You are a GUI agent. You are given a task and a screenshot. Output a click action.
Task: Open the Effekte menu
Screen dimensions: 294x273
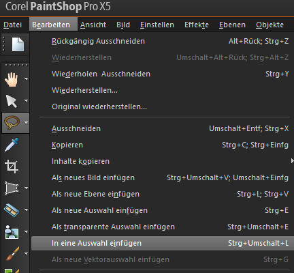pyautogui.click(x=197, y=25)
